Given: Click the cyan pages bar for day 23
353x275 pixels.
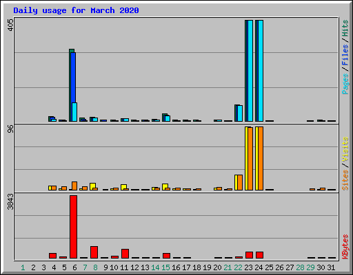Looking at the screenshot, I should [x=250, y=71].
